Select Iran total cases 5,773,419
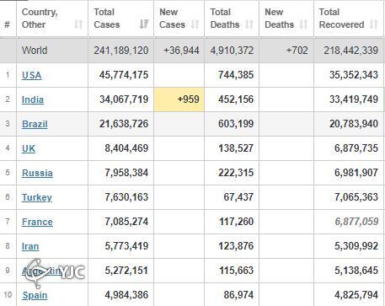This screenshot has height=306, width=385. 126,246
